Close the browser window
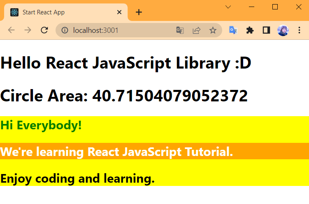 [x=299, y=7]
